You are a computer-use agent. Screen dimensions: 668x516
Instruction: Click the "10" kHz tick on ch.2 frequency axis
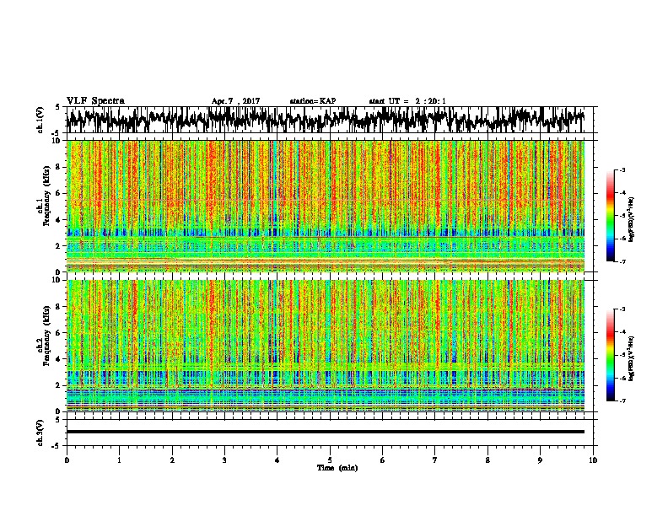57,280
